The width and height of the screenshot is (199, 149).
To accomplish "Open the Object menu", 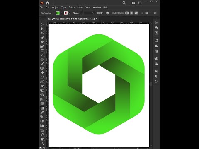I will pyautogui.click(x=56, y=7).
